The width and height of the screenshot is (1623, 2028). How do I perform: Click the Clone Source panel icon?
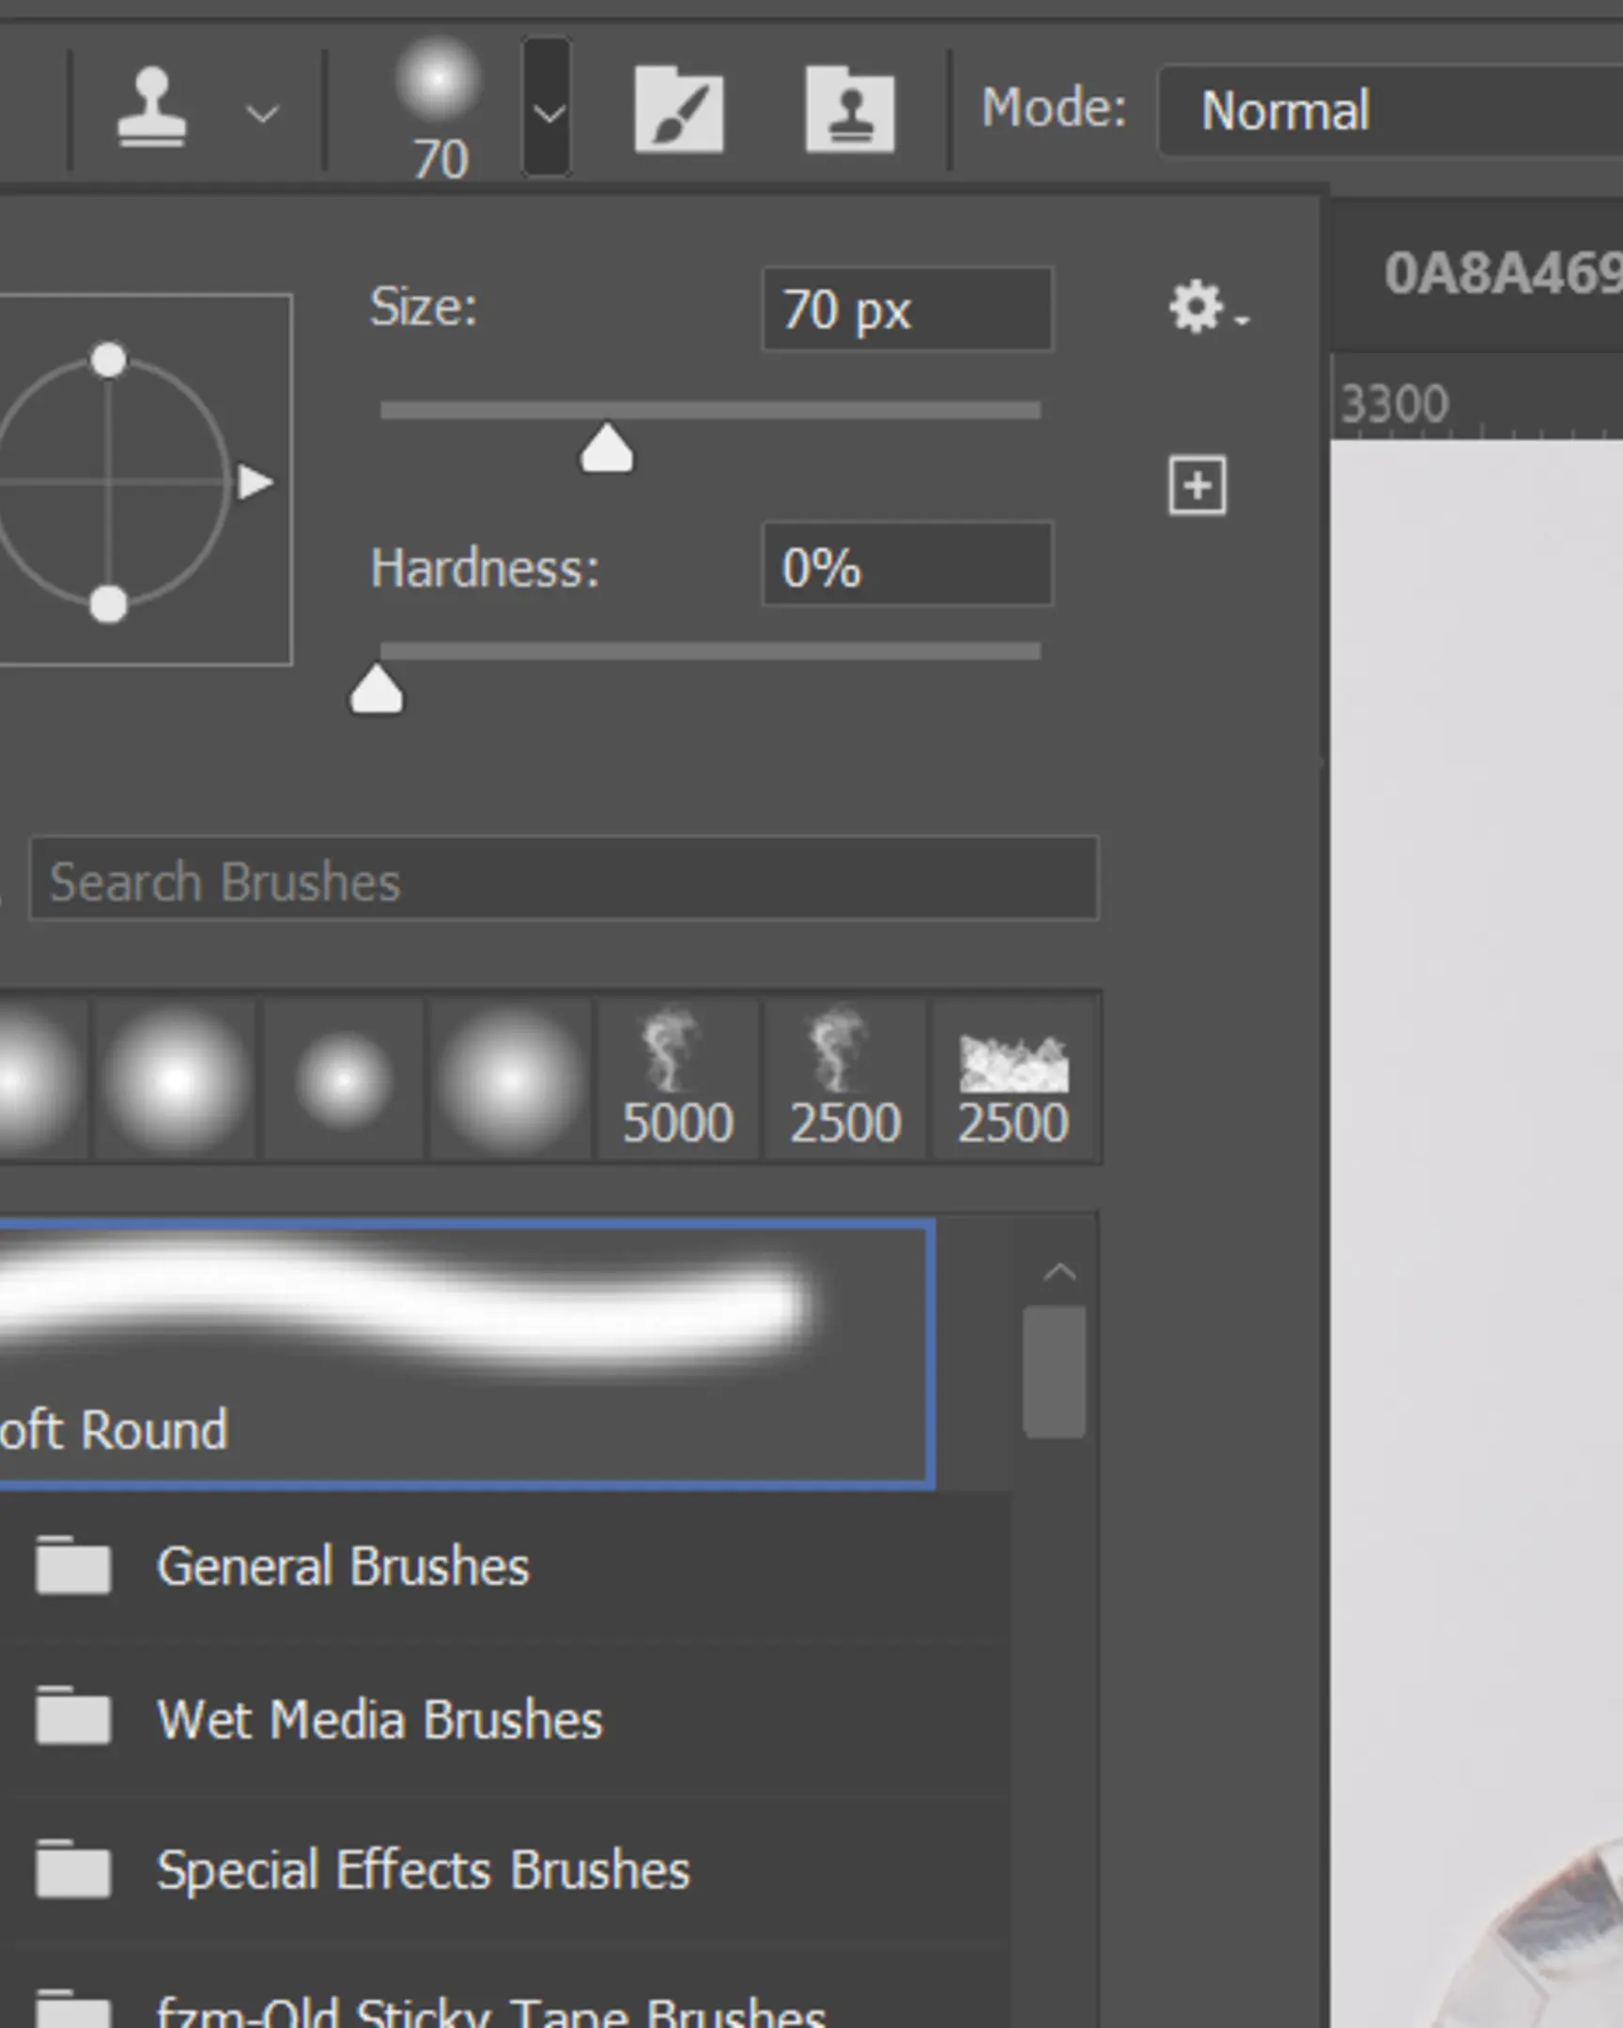tap(850, 108)
